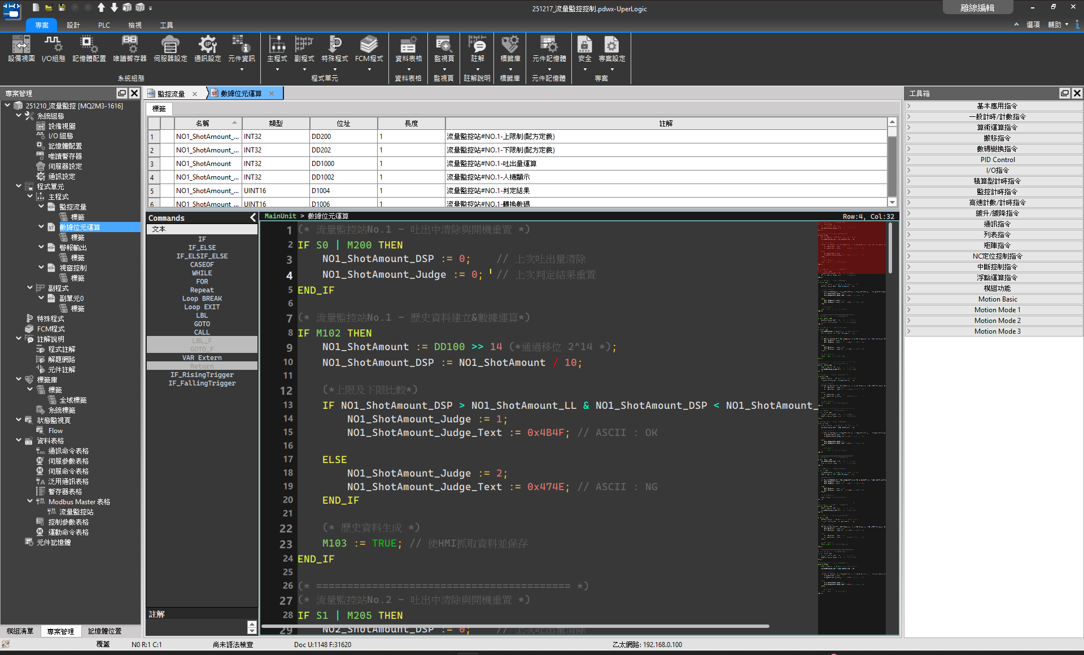Switch to the PLC ribbon tab
This screenshot has height=655, width=1084.
(x=104, y=25)
